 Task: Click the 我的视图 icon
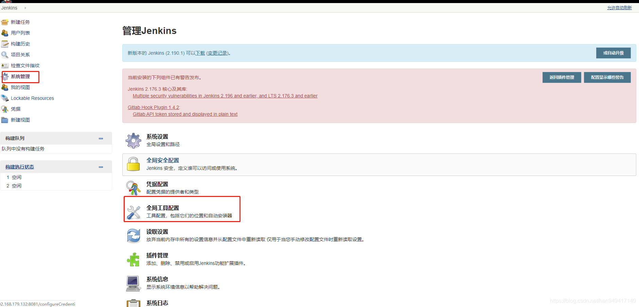pyautogui.click(x=5, y=88)
